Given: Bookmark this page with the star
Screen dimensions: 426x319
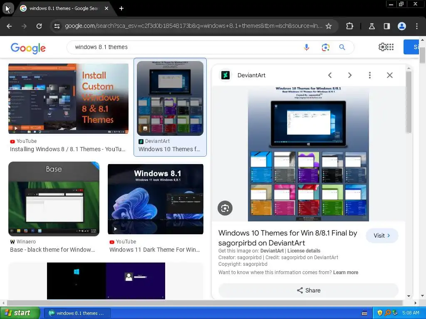Looking at the screenshot, I should point(329,26).
